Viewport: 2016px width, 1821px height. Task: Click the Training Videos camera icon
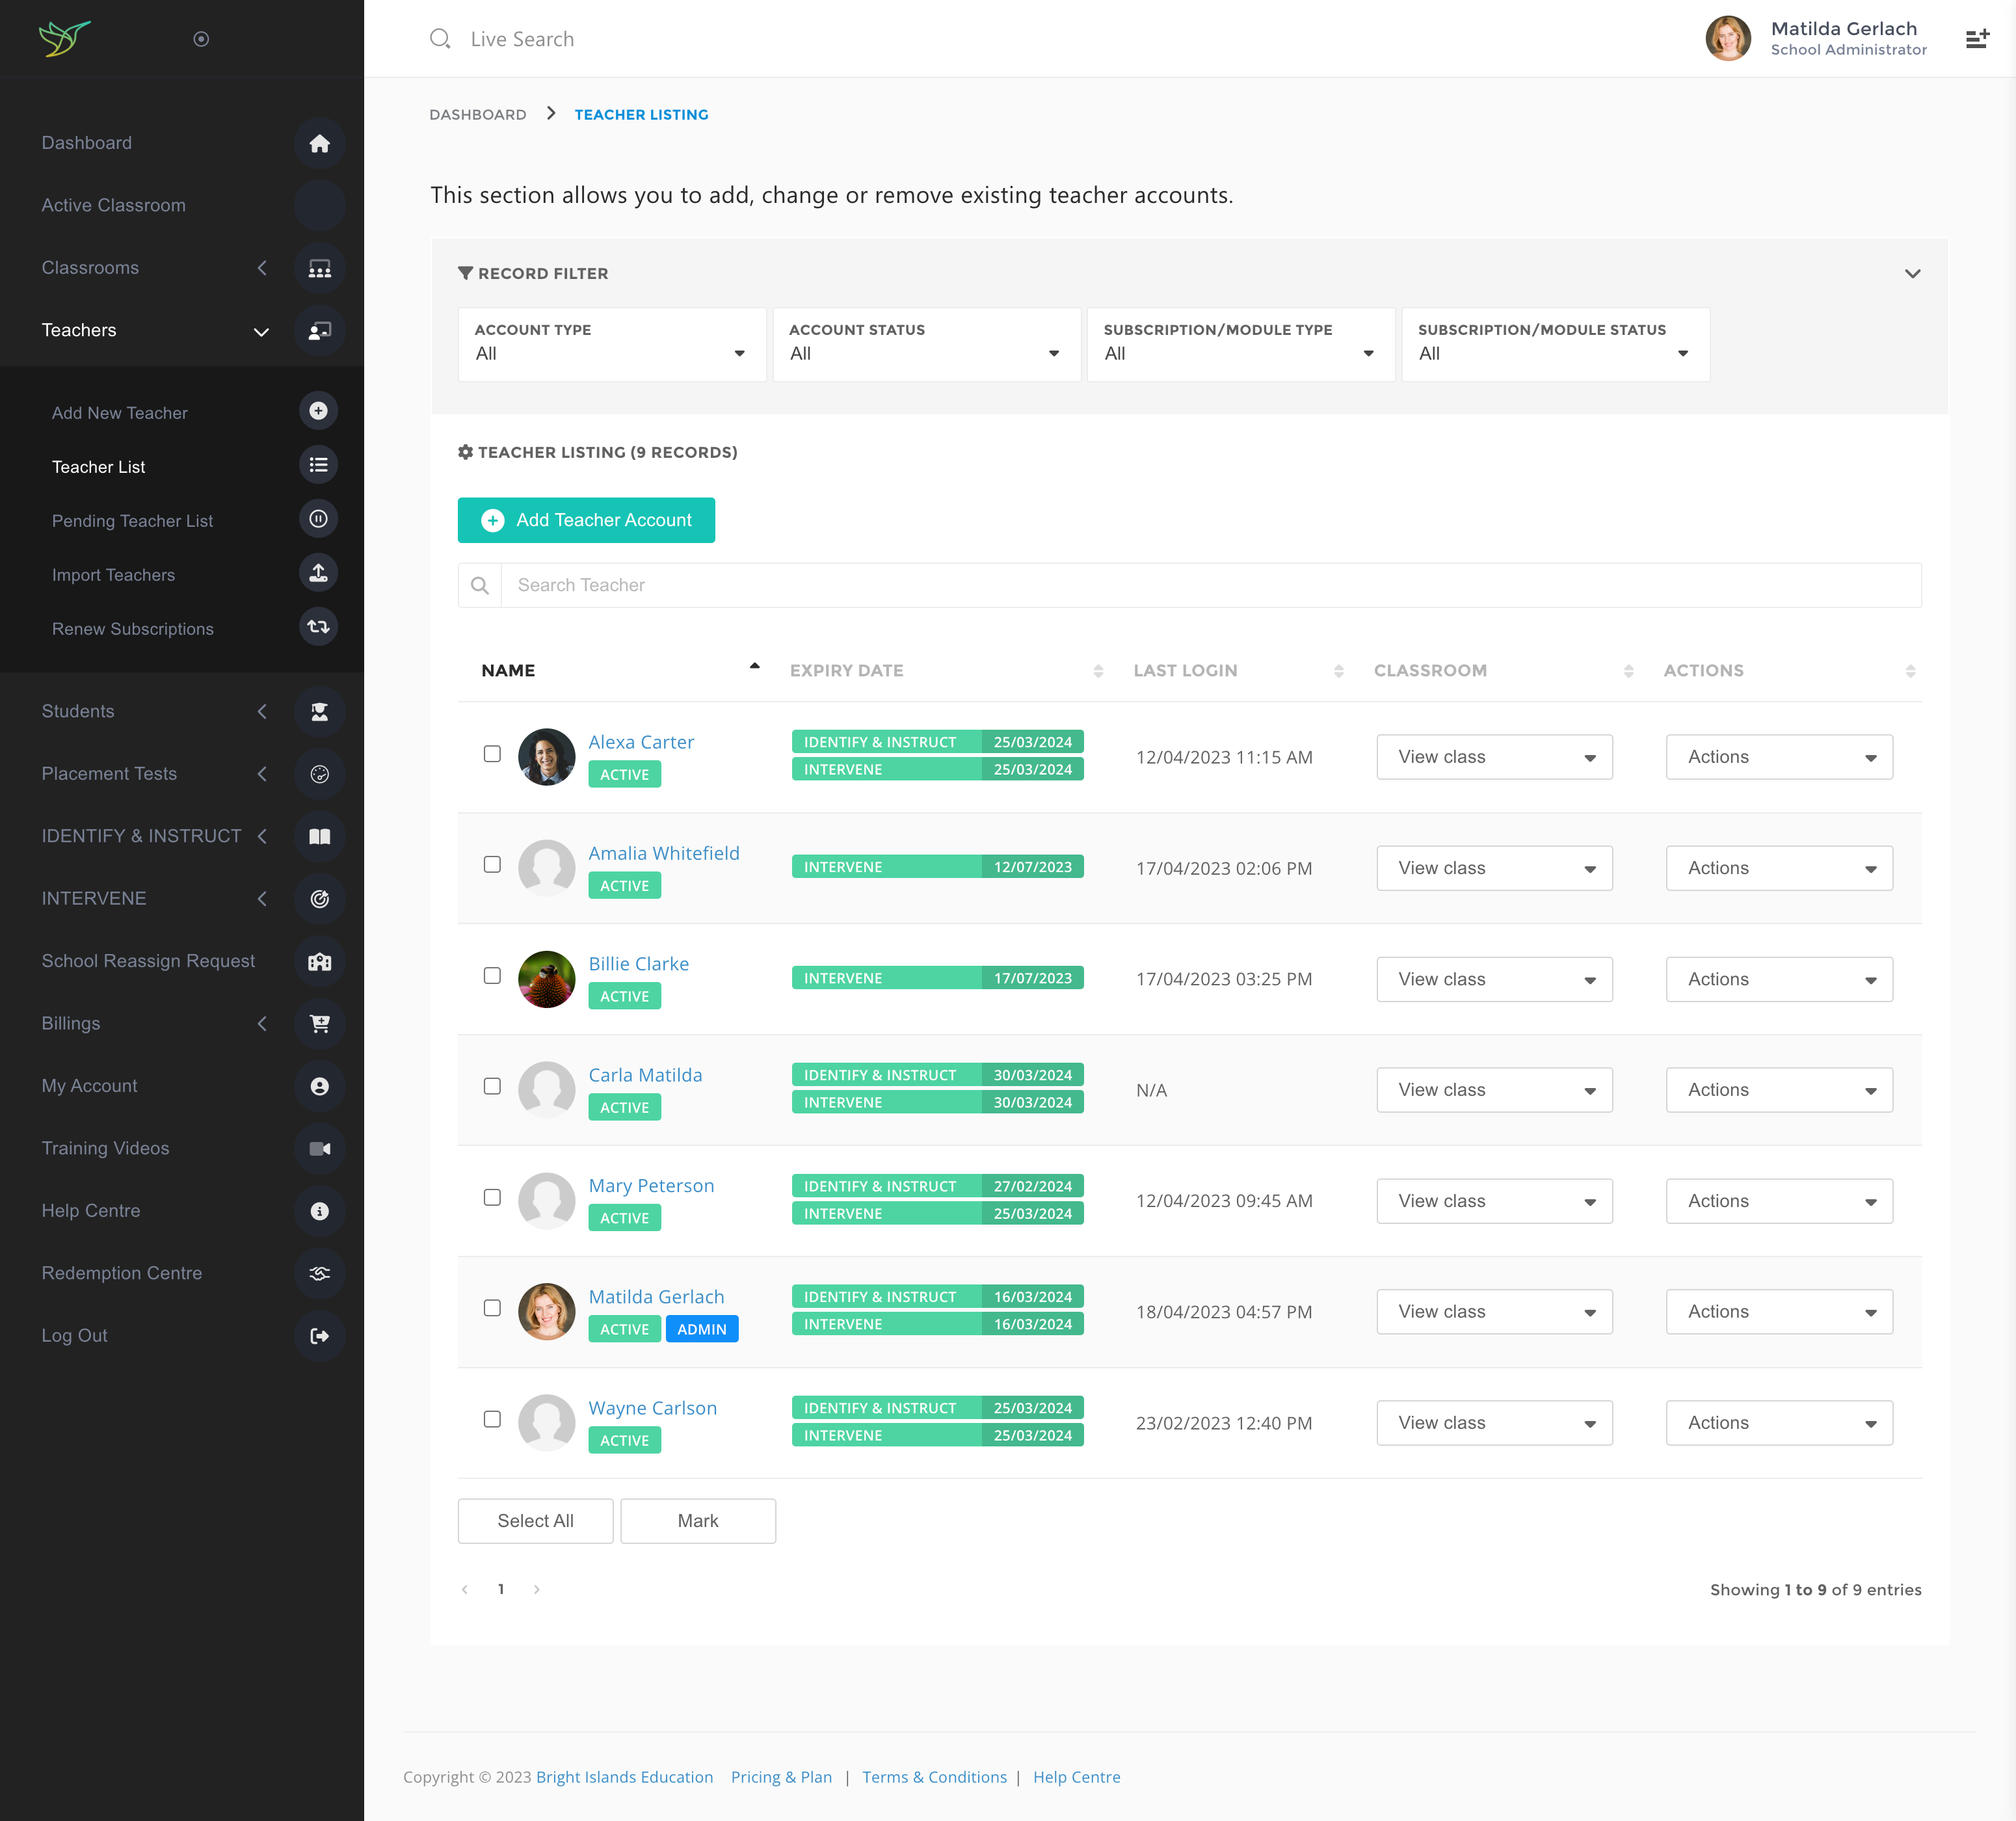pos(319,1148)
